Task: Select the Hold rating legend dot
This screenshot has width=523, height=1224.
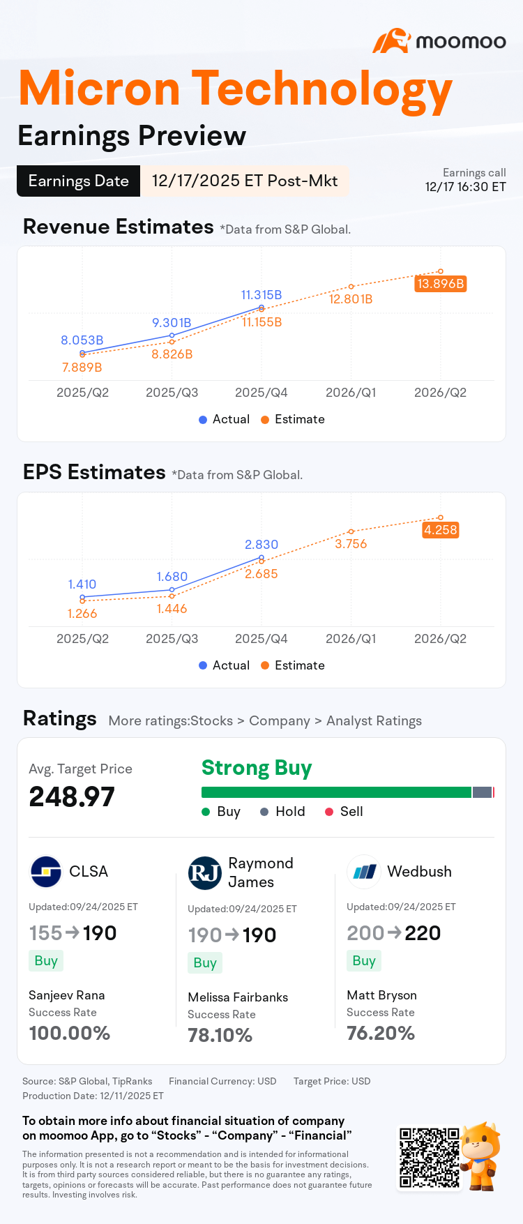Action: coord(264,812)
